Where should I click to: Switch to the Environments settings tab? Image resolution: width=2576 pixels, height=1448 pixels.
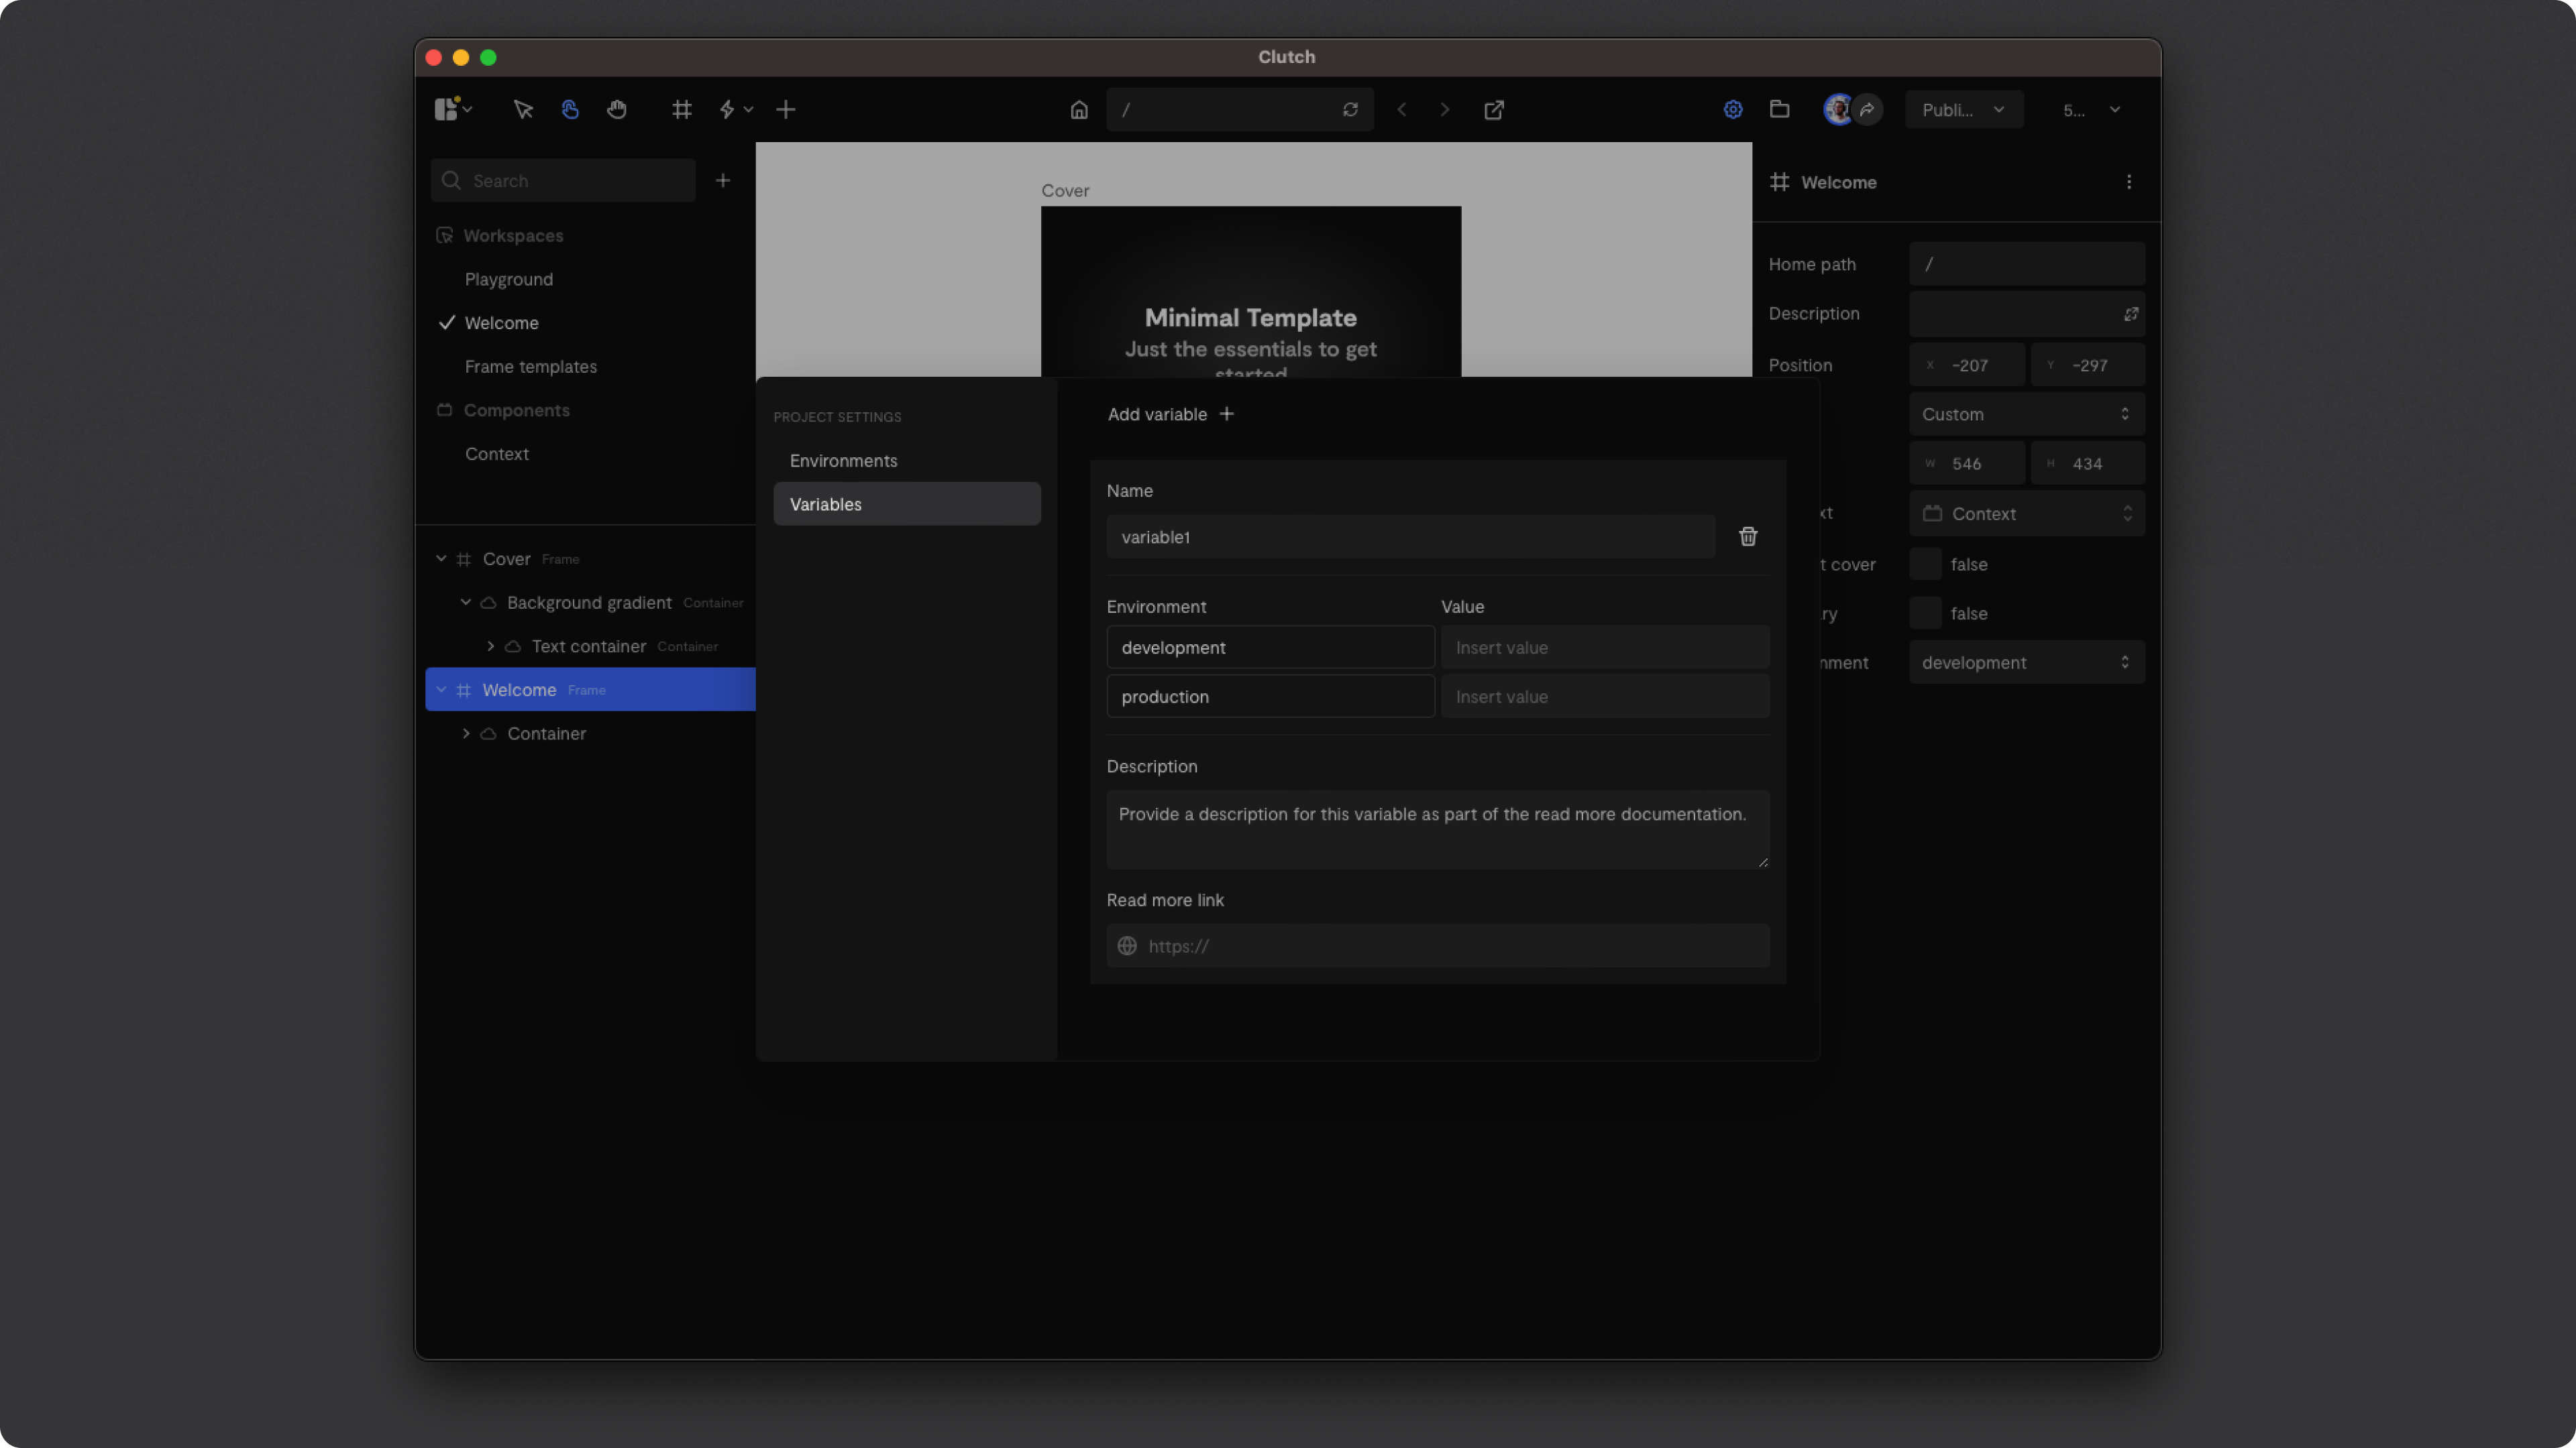pos(844,461)
